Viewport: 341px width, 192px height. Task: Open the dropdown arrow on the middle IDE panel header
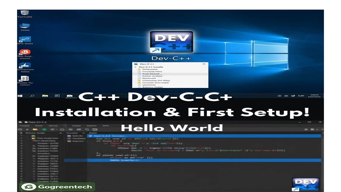84,133
